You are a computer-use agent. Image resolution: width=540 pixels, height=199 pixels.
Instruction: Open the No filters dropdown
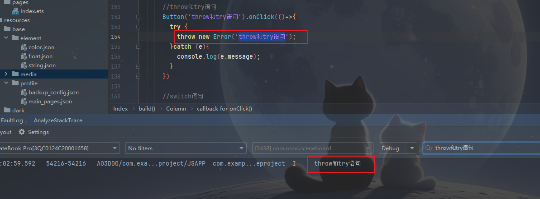(186, 148)
